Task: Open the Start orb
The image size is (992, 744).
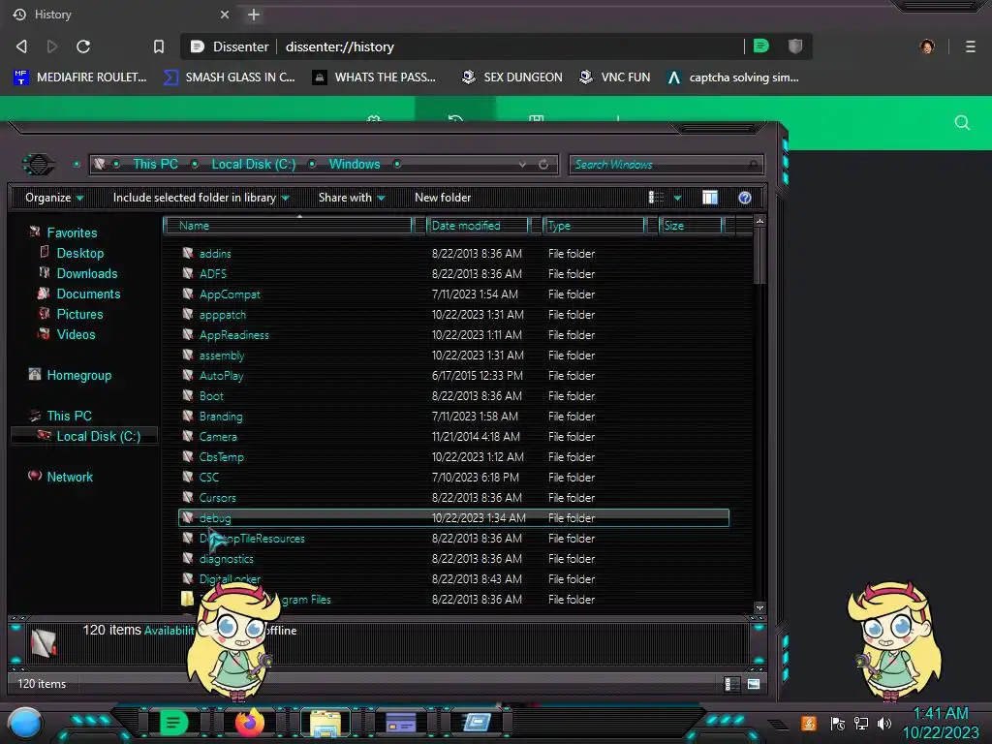Action: [x=25, y=723]
